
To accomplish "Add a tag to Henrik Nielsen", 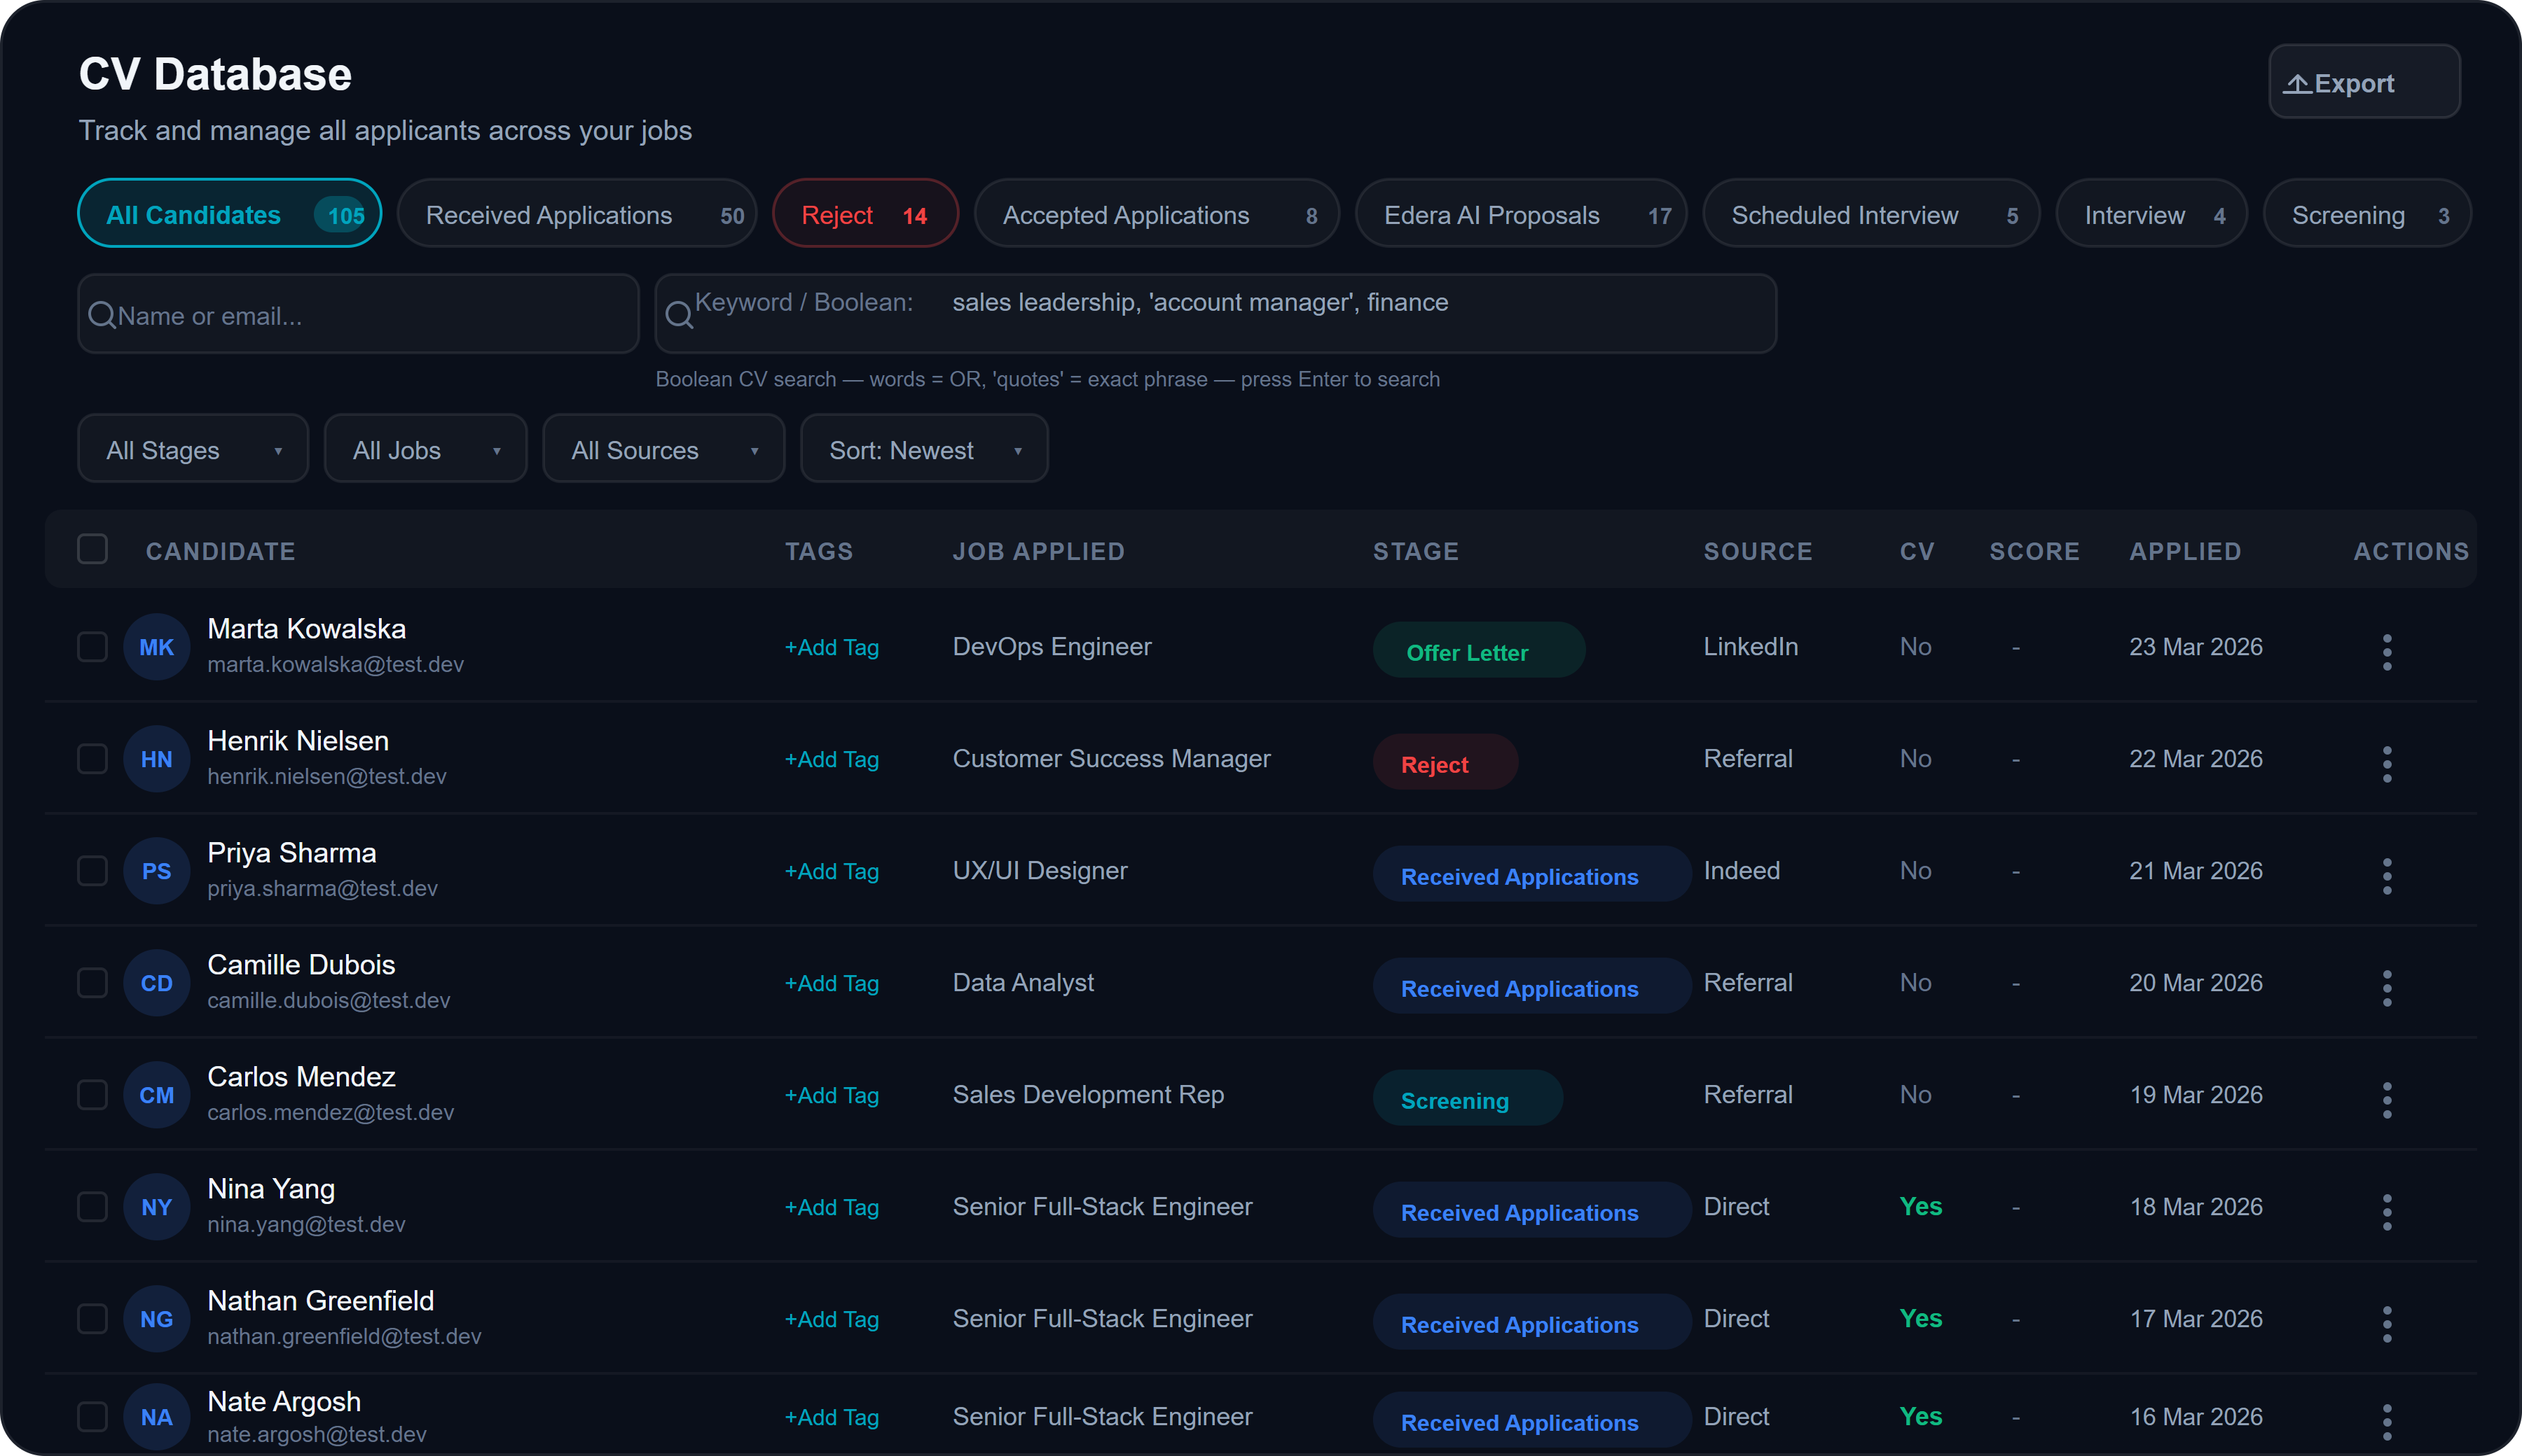I will click(x=831, y=759).
